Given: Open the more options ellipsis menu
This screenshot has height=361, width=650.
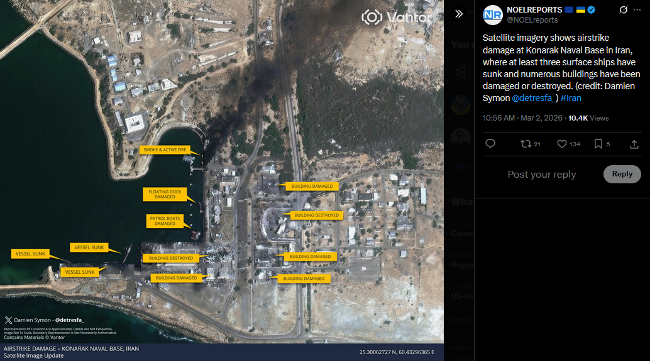Looking at the screenshot, I should click(637, 10).
